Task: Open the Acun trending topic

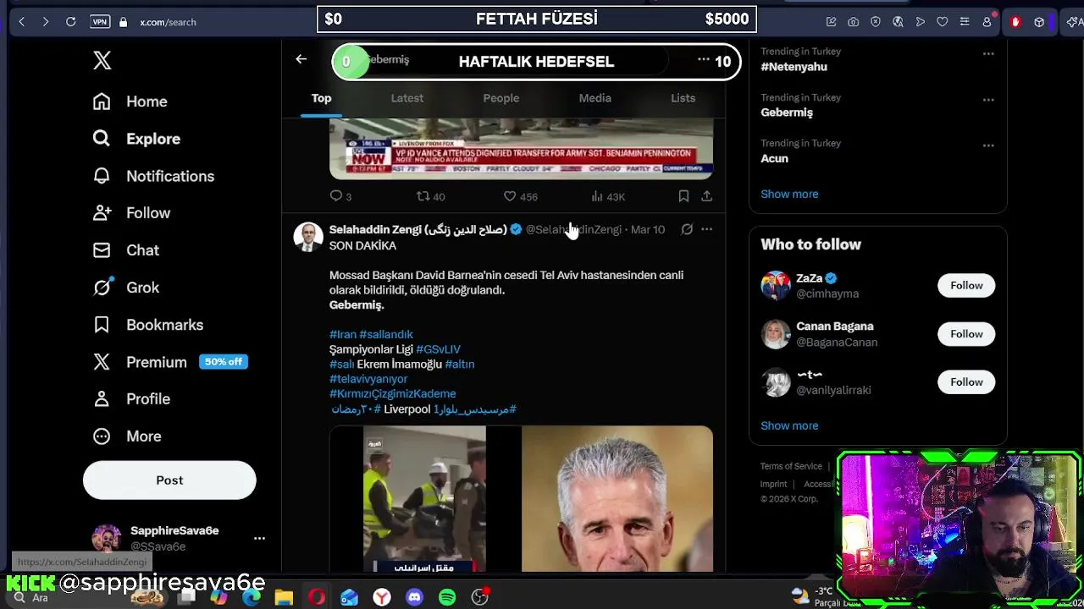Action: (x=774, y=158)
